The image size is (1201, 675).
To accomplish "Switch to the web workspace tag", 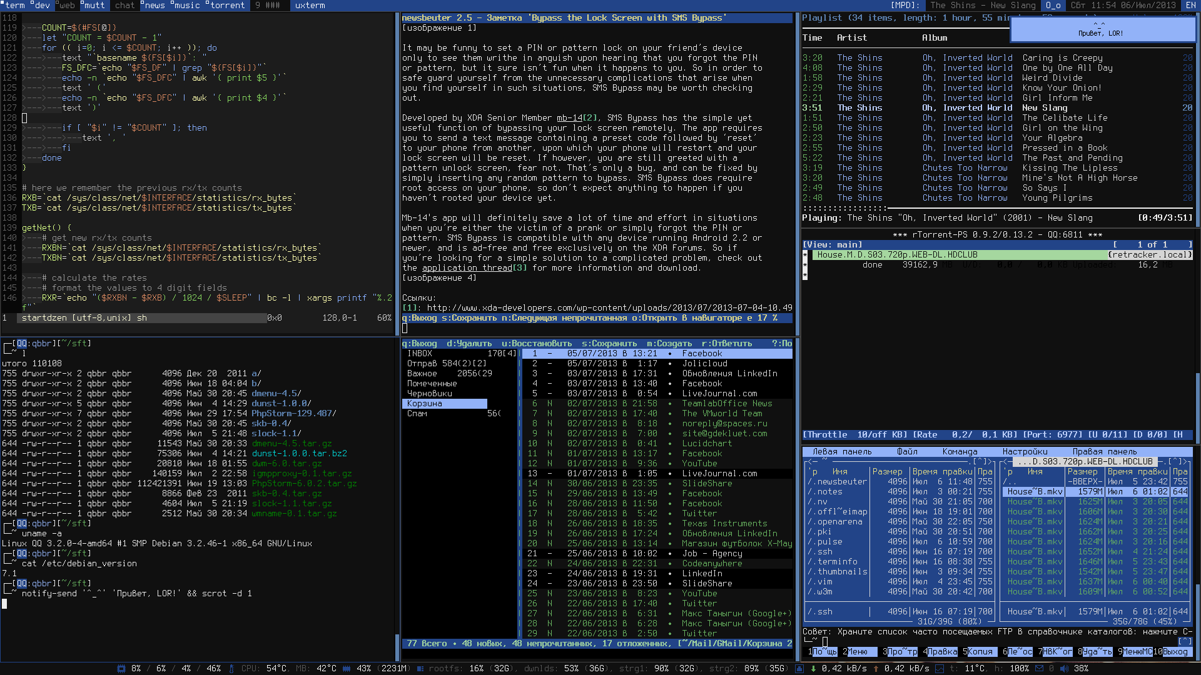I will tap(66, 5).
